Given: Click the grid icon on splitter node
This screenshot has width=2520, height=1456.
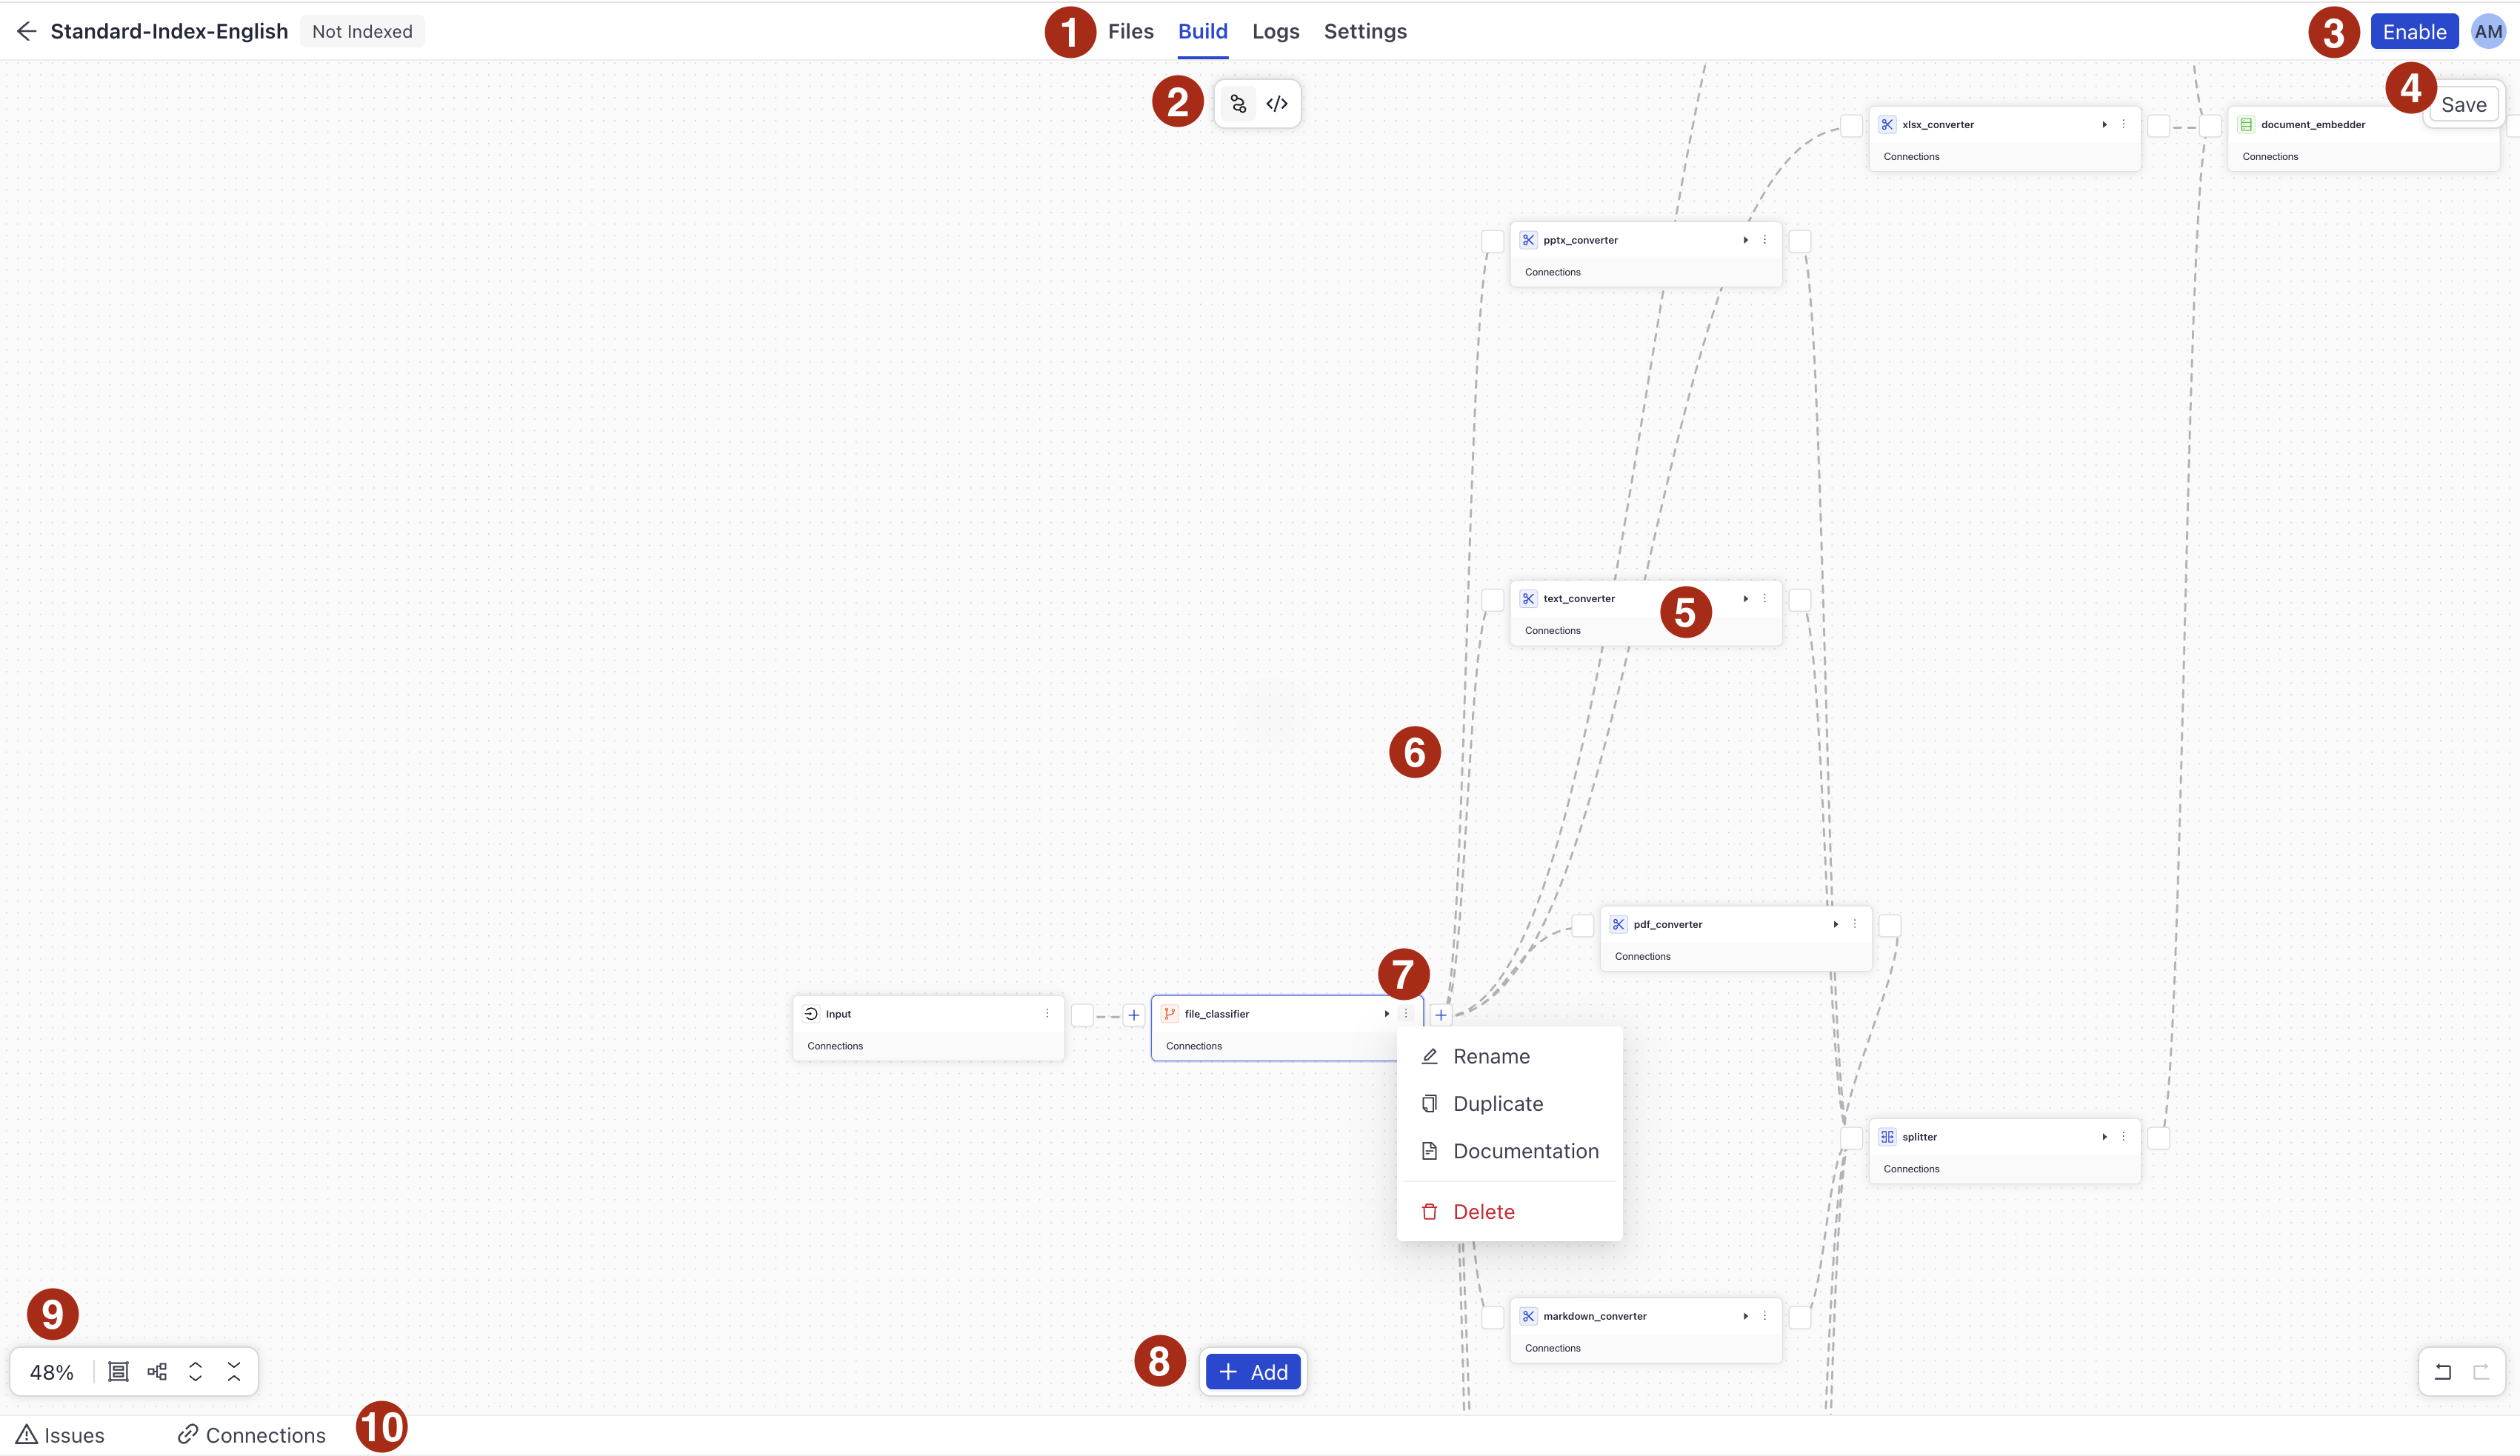Looking at the screenshot, I should [x=1887, y=1137].
